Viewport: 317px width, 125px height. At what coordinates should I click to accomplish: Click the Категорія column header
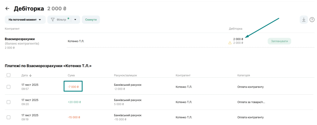[x=244, y=75]
